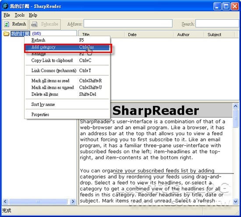Click the feed tree scroll right arrow

coord(73,201)
